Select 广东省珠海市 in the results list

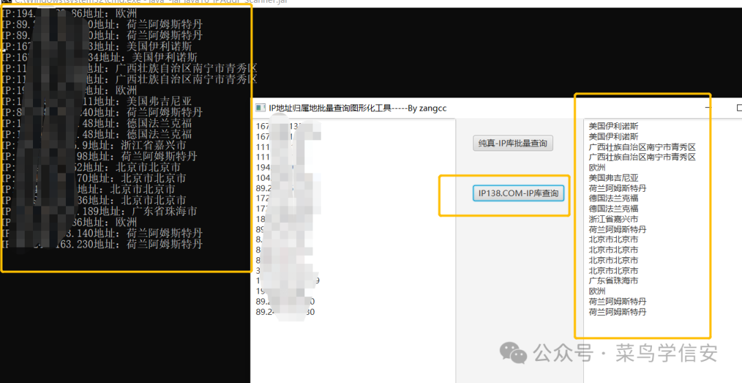tap(614, 281)
